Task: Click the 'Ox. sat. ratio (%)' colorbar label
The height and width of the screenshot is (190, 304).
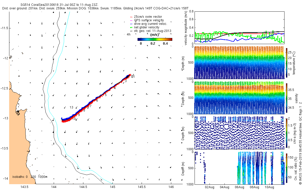Action: [x=296, y=168]
